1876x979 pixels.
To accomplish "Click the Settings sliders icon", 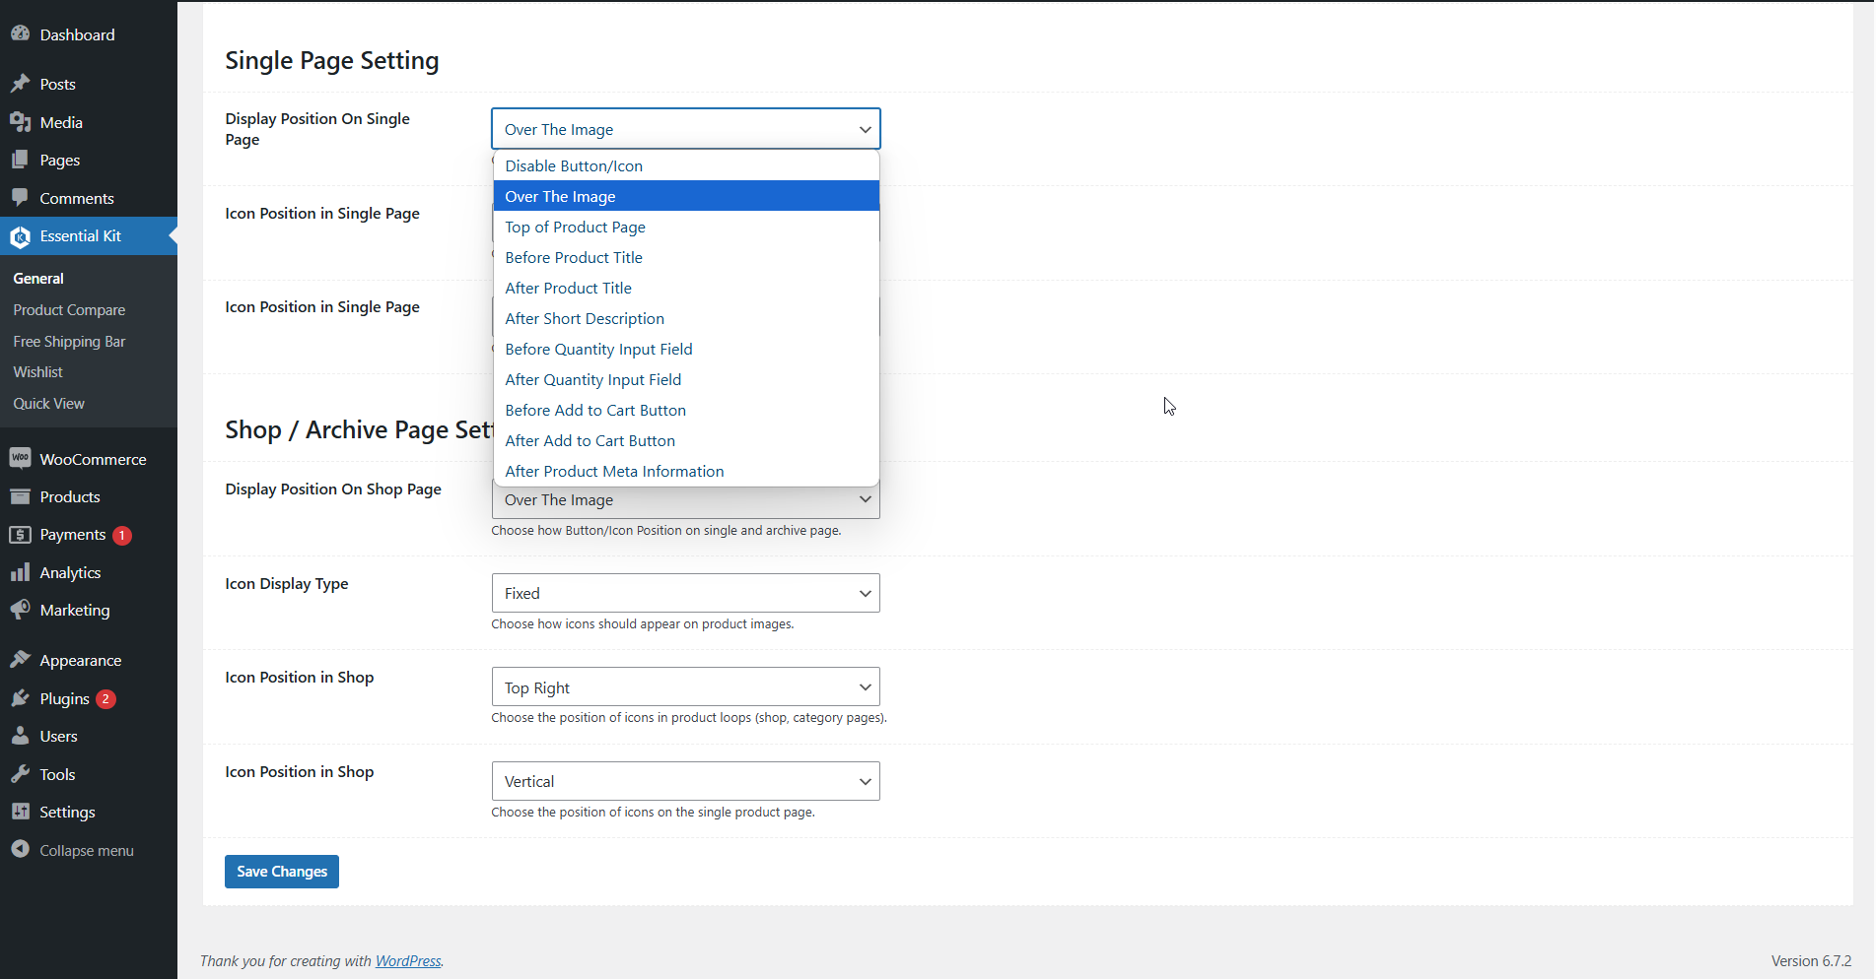I will pyautogui.click(x=20, y=812).
